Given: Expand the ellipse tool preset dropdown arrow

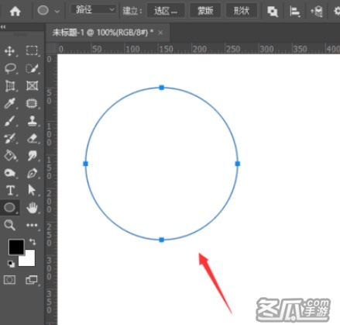Looking at the screenshot, I should coord(57,11).
